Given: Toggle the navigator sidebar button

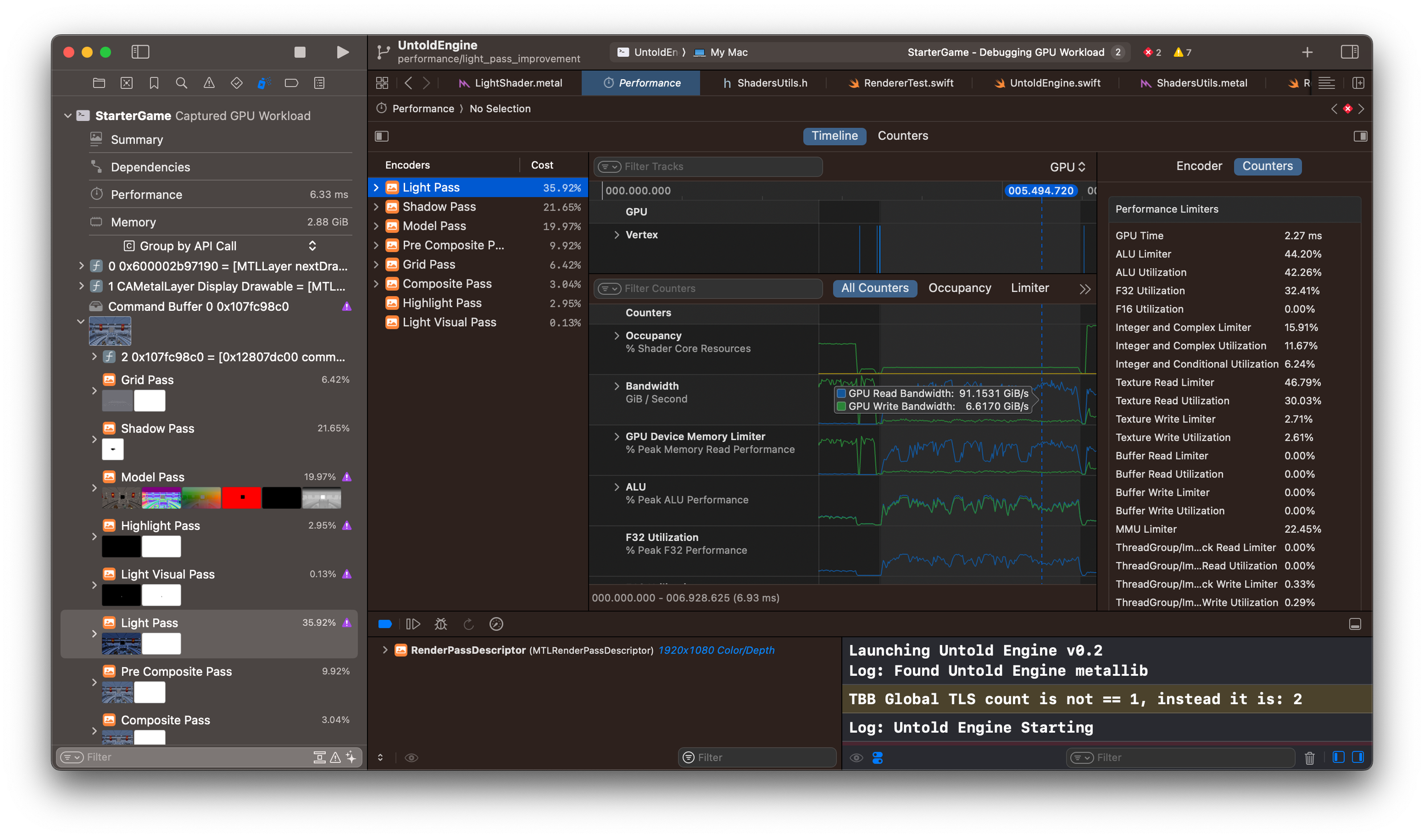Looking at the screenshot, I should 140,52.
